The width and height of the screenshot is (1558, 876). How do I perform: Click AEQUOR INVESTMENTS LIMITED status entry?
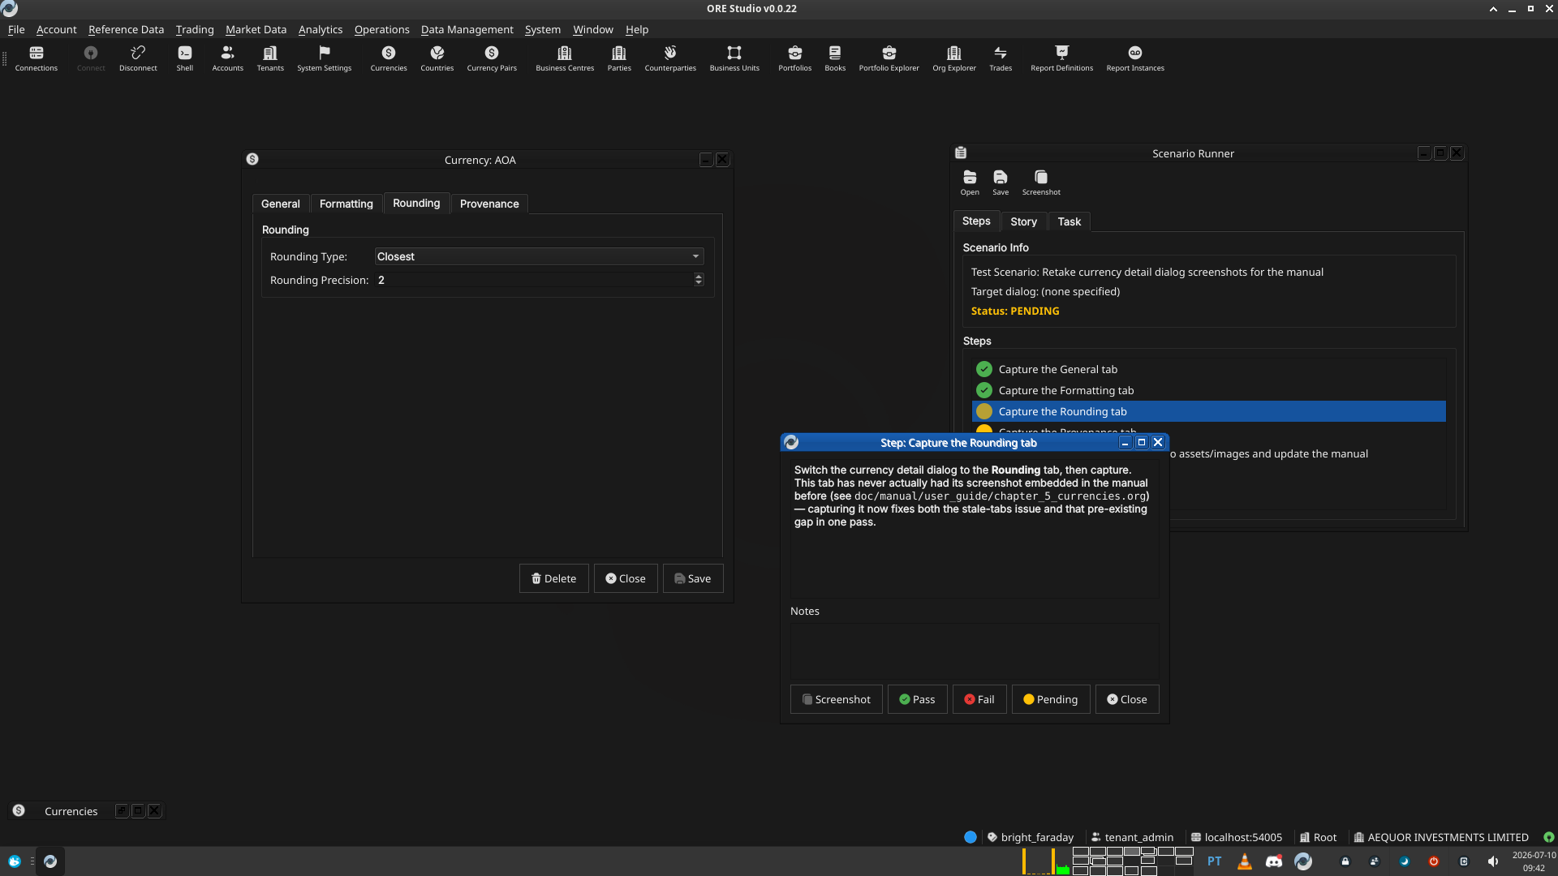point(1441,837)
